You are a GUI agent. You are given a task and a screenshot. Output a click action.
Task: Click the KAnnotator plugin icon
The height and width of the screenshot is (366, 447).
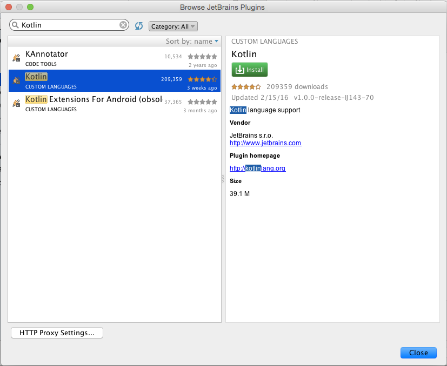17,58
